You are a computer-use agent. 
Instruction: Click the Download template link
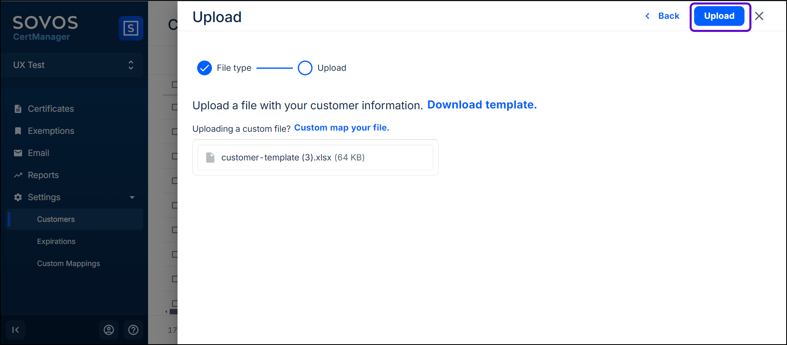(482, 105)
